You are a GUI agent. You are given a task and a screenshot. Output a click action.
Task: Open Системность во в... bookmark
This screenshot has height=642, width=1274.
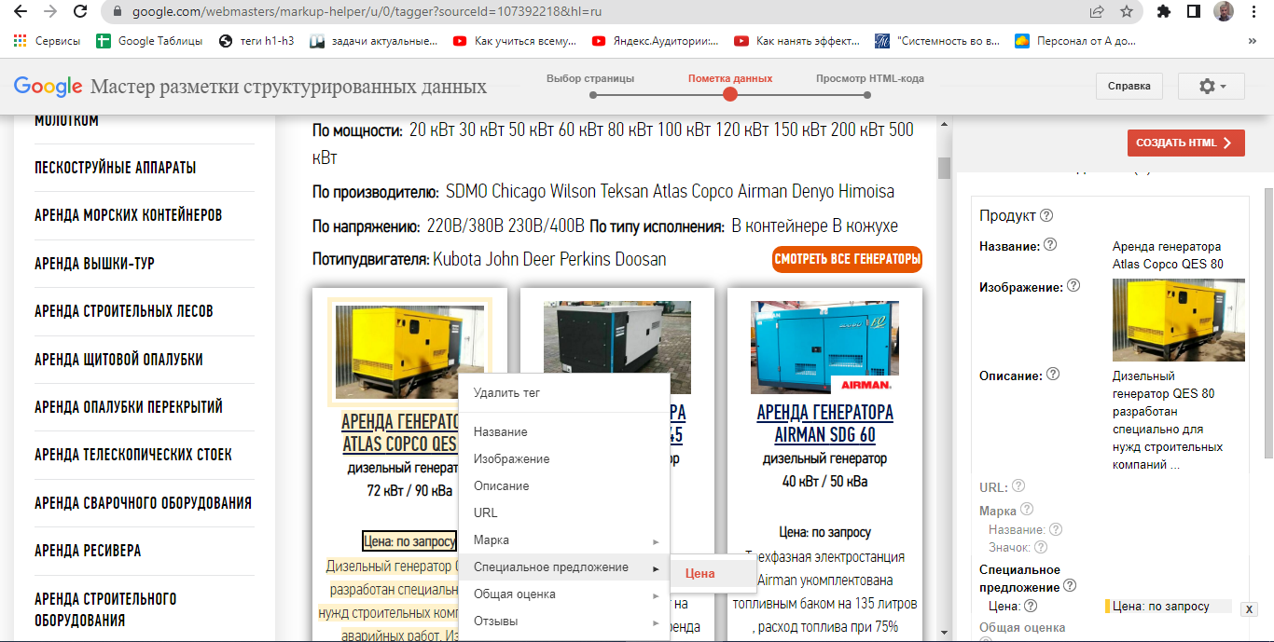(937, 41)
